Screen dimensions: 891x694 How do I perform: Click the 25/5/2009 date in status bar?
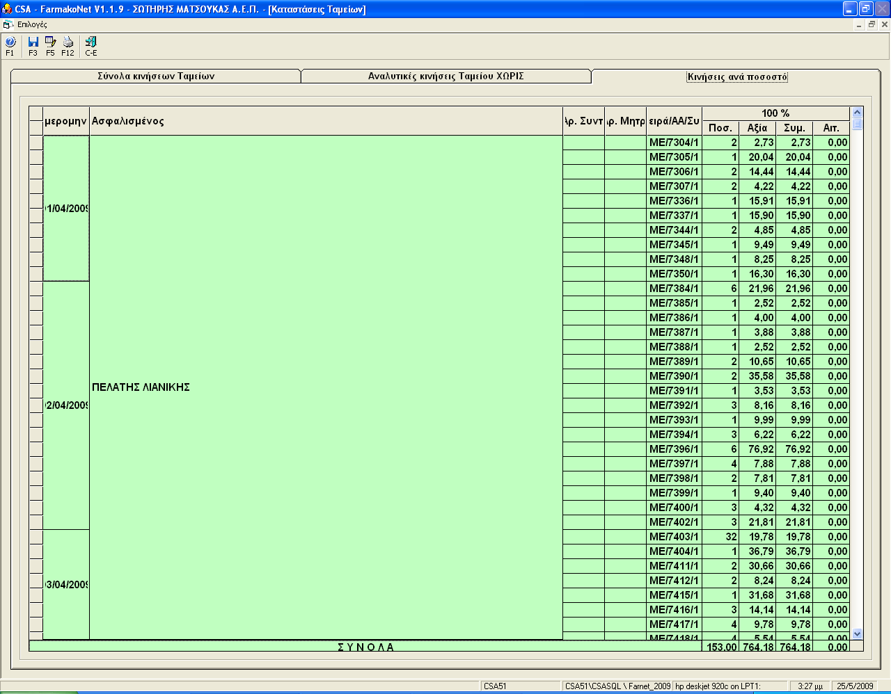(x=855, y=686)
